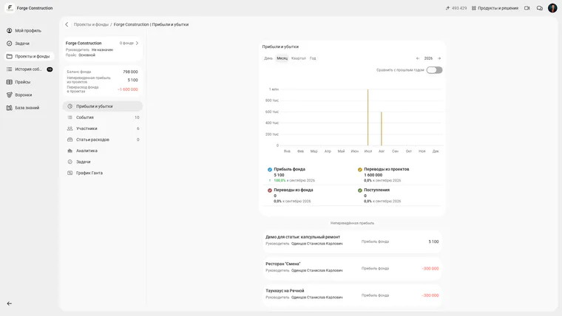Screen dimensions: 562x316
Task: Click overspend value -1 600 000
Action: tap(128, 89)
